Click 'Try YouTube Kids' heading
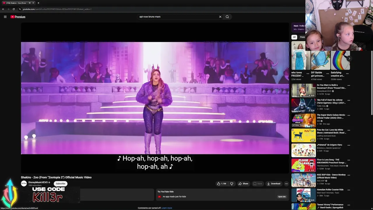The height and width of the screenshot is (210, 373). click(166, 192)
